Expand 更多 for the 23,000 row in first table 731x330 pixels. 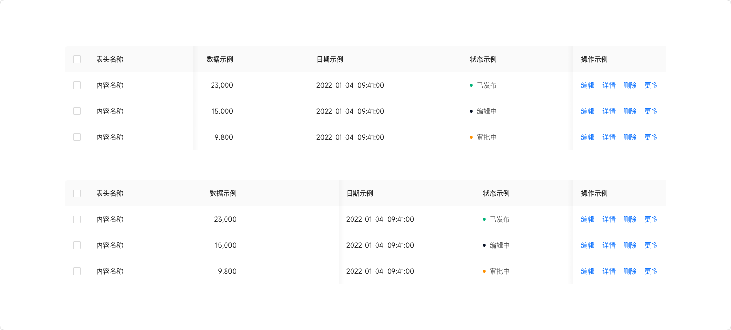click(x=651, y=85)
